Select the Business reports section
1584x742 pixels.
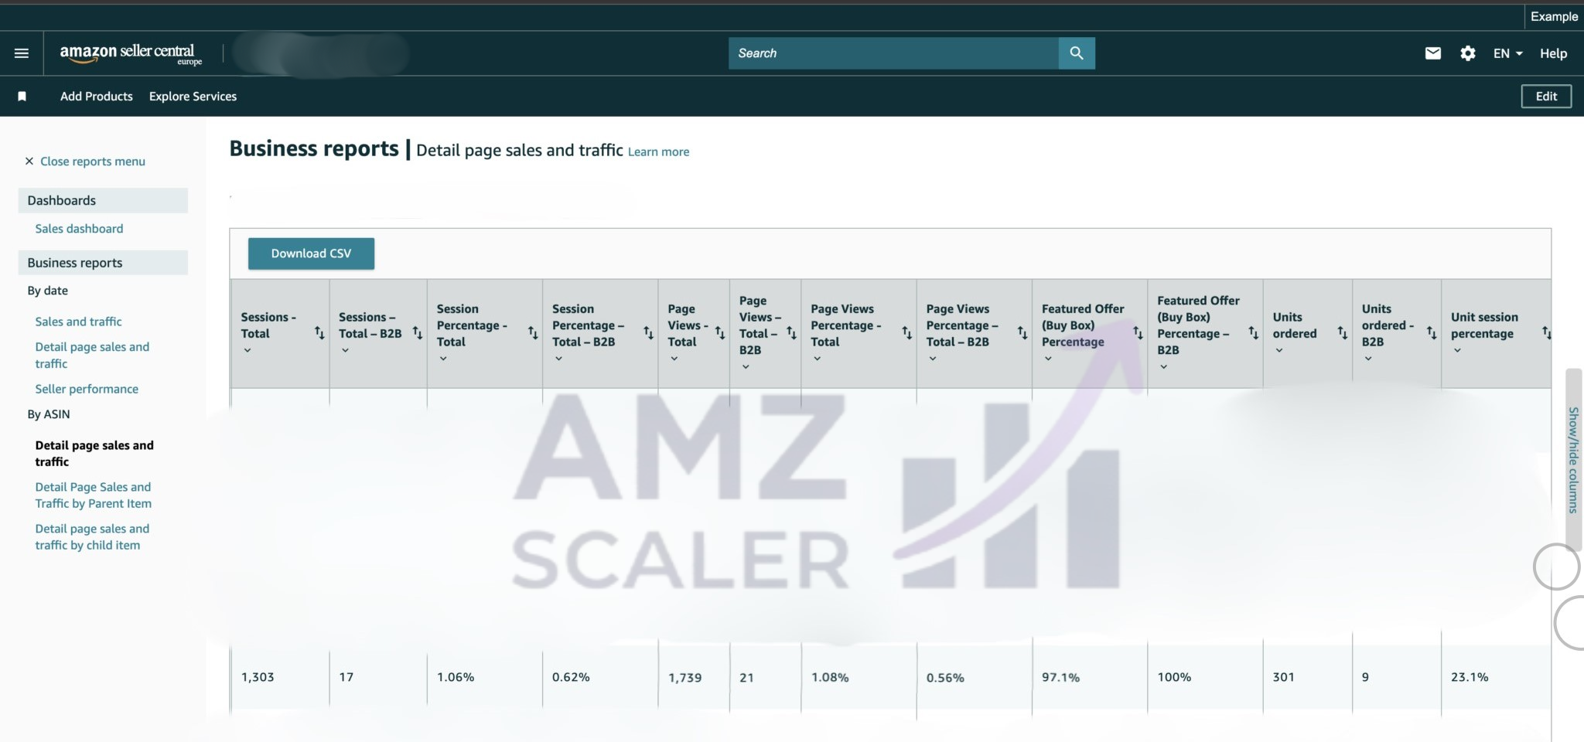[x=103, y=263]
